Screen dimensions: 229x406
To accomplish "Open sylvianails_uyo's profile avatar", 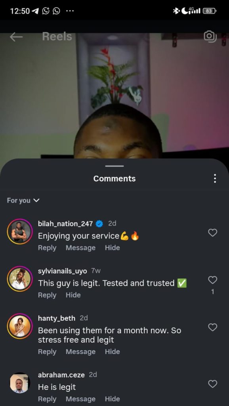I will (20, 279).
